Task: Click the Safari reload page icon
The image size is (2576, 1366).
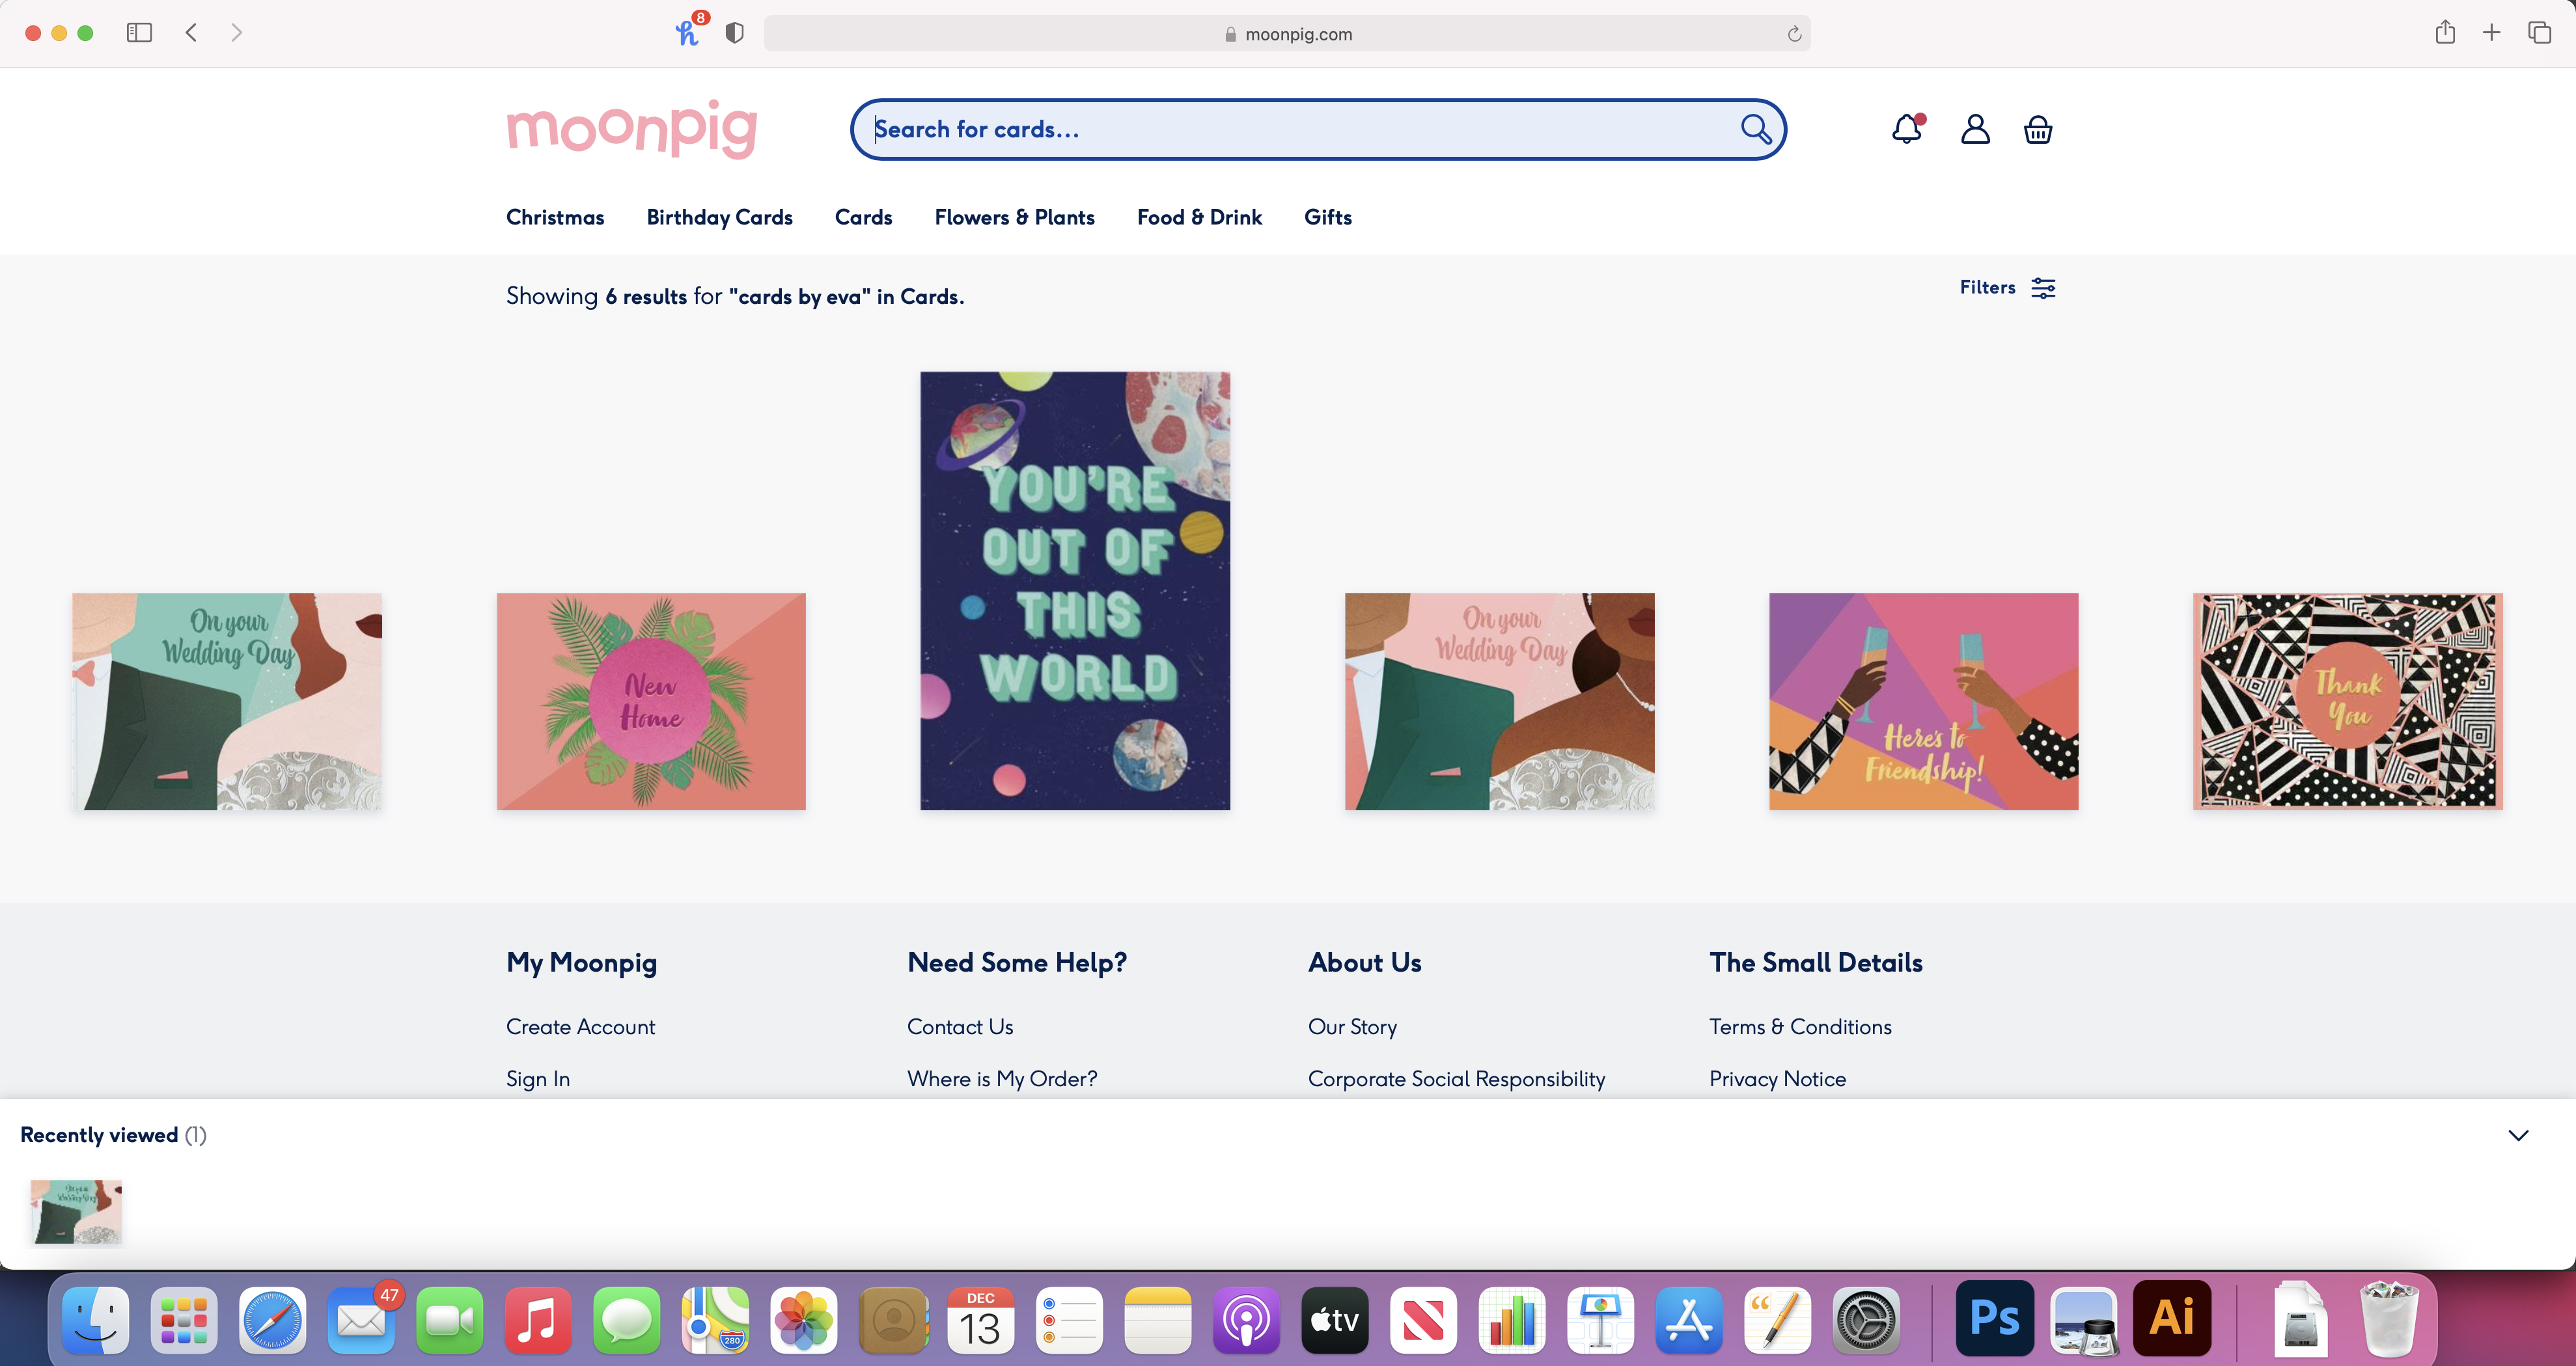Action: point(1794,34)
